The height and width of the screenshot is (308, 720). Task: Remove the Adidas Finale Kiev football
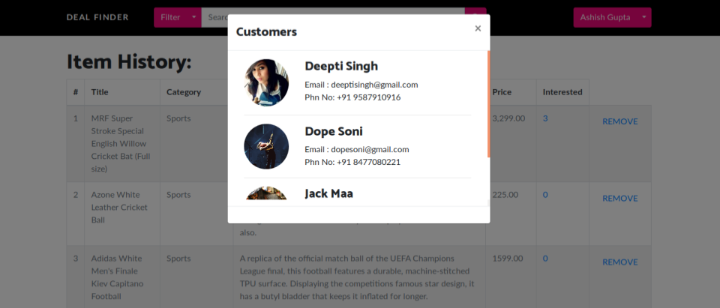[x=619, y=262]
